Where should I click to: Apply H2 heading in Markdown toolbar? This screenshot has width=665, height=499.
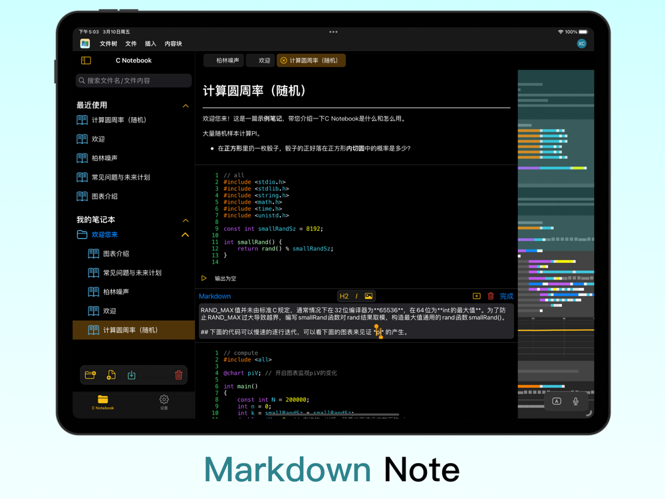344,296
